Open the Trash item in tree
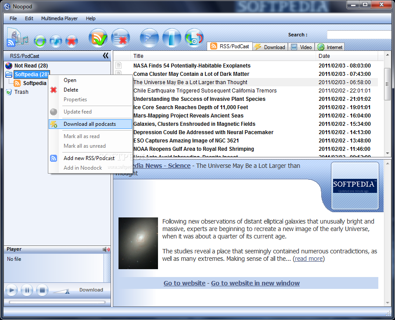Image resolution: width=395 pixels, height=320 pixels. coord(21,92)
